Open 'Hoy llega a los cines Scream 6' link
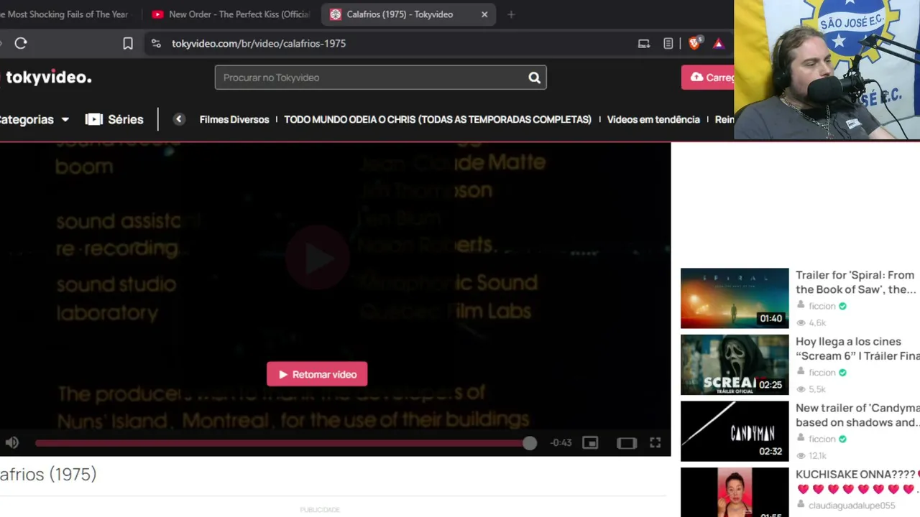Screen dimensions: 920x517 857,349
